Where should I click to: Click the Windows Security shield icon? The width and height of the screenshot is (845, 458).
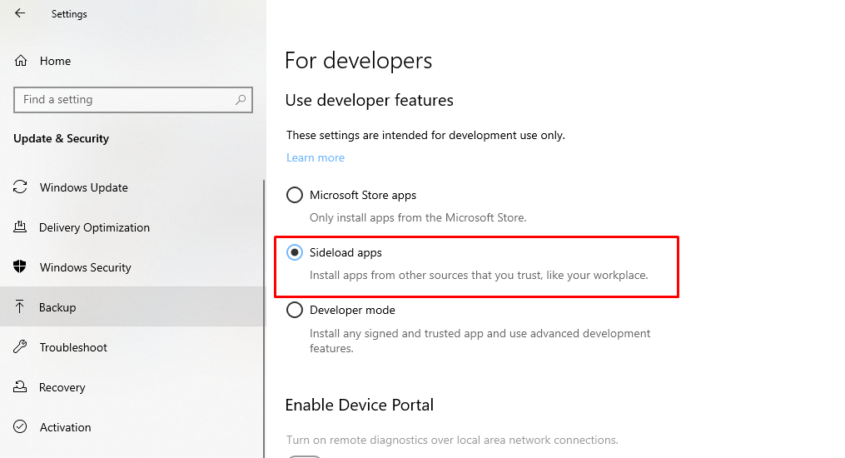coord(20,267)
